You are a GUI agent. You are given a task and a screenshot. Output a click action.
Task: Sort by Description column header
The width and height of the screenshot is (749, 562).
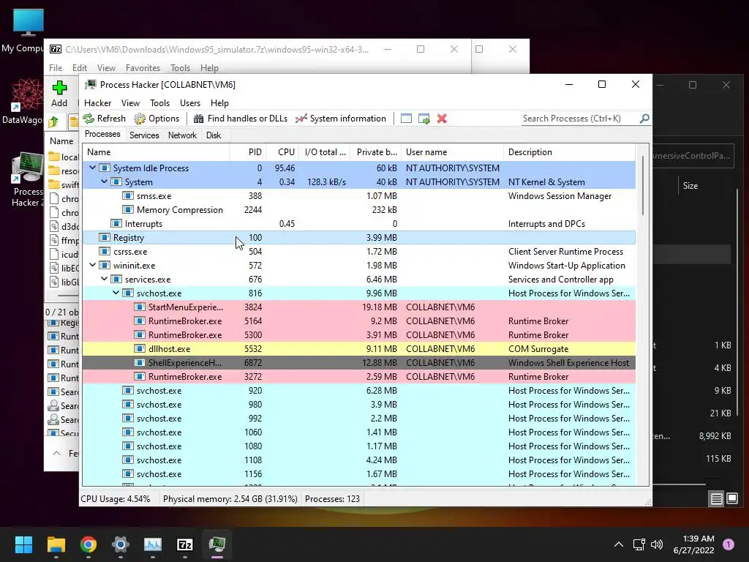tap(569, 152)
